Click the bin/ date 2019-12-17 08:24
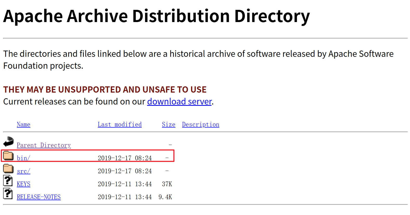This screenshot has height=215, width=410. [x=125, y=158]
